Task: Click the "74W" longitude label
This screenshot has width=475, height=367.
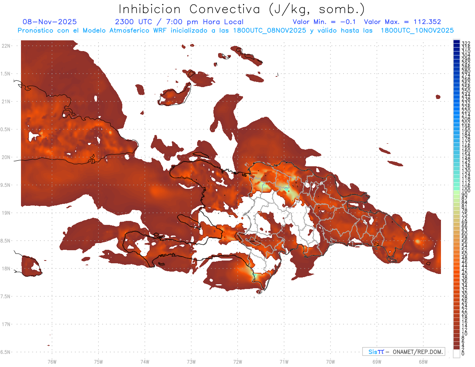Action: [x=145, y=361]
